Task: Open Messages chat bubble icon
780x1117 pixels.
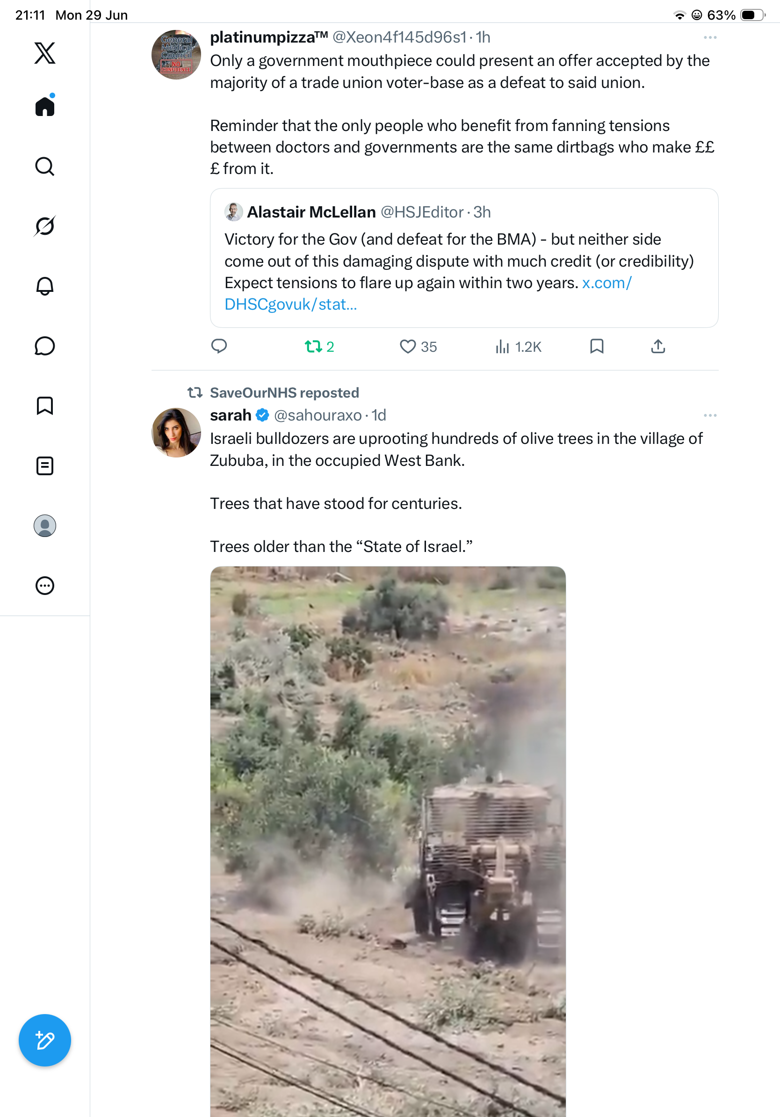Action: tap(45, 346)
